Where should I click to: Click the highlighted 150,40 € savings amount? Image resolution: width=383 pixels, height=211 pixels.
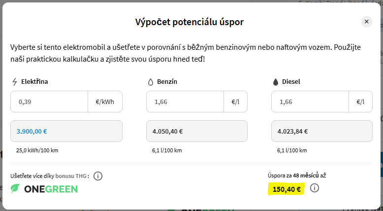tap(286, 188)
